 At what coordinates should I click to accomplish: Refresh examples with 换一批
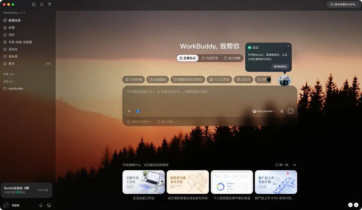point(282,165)
